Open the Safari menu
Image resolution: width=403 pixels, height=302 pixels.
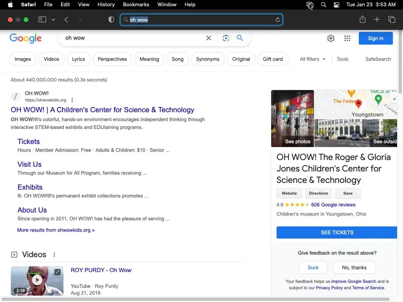(x=28, y=5)
